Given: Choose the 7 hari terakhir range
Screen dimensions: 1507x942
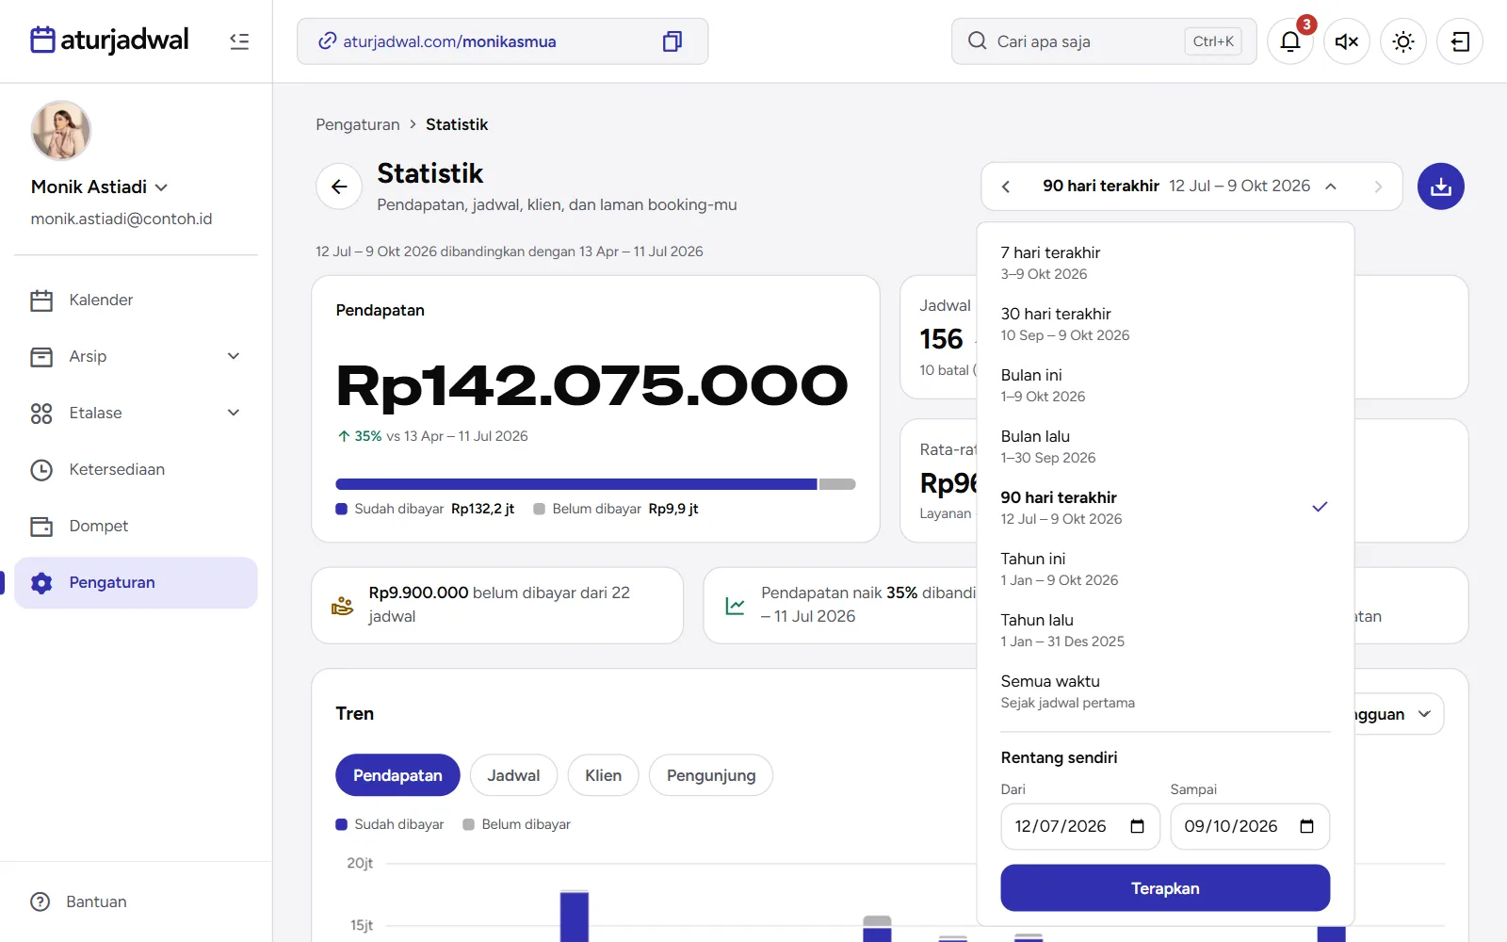Looking at the screenshot, I should click(1165, 263).
